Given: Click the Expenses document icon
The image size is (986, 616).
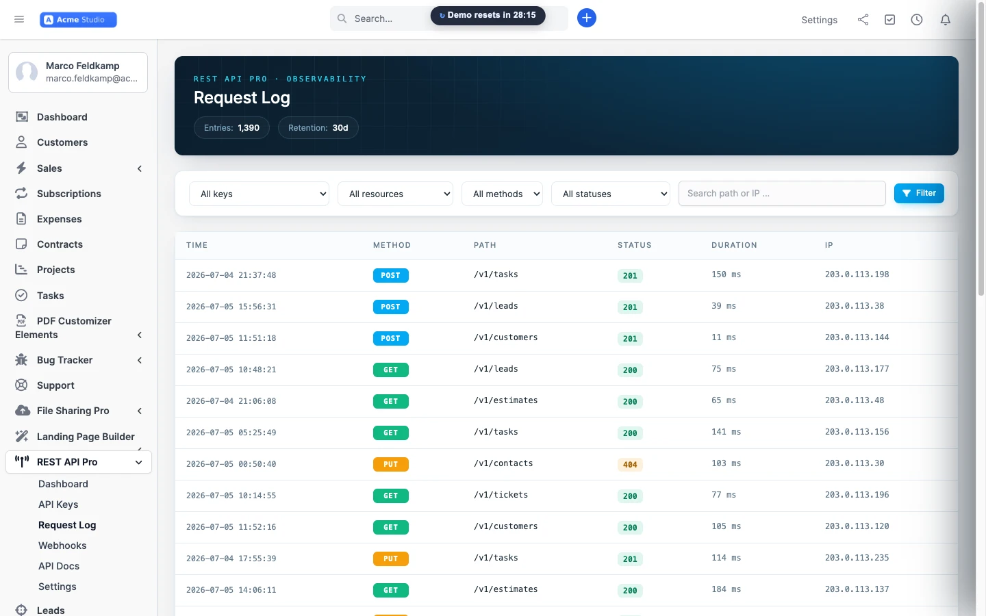Looking at the screenshot, I should [x=22, y=219].
